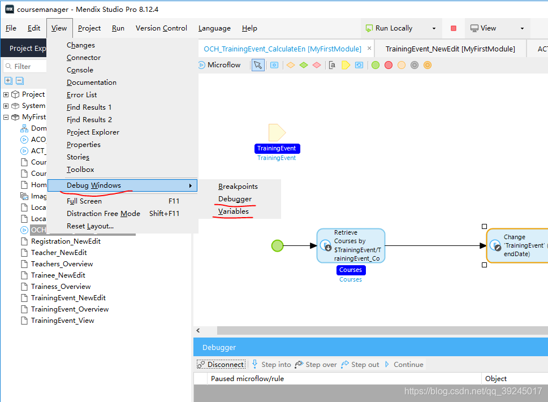Screen dimensions: 548x402
Task: Click Step into in the debugger
Action: click(x=271, y=365)
